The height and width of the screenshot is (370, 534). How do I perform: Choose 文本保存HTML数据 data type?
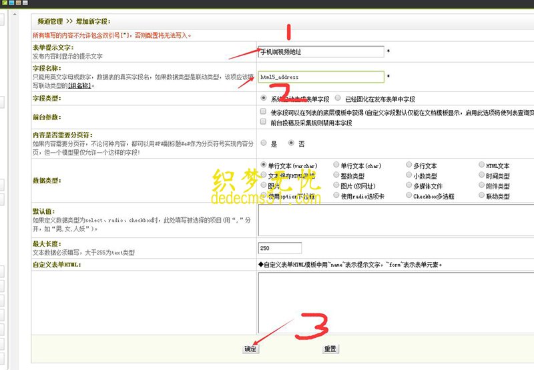(x=263, y=175)
